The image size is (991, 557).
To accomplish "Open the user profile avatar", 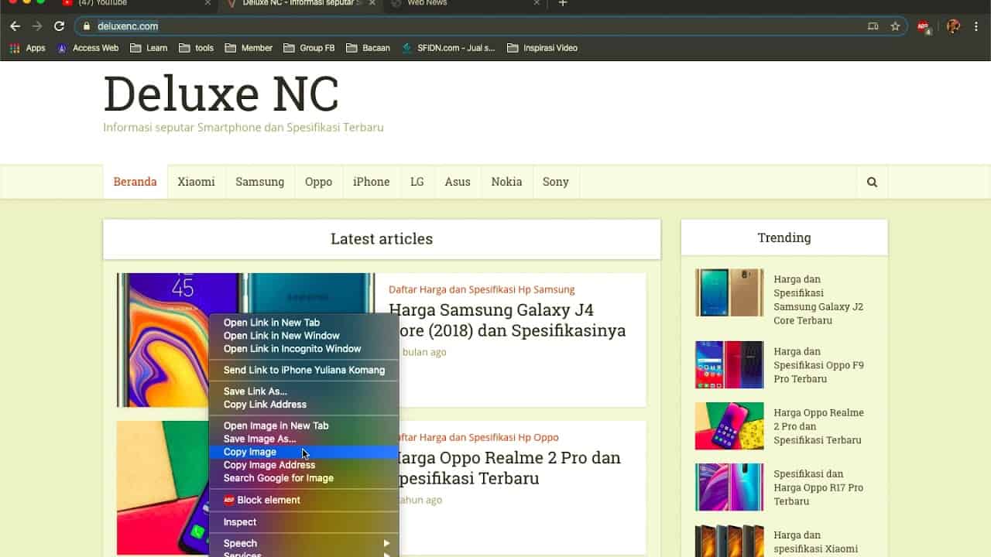I will (953, 26).
